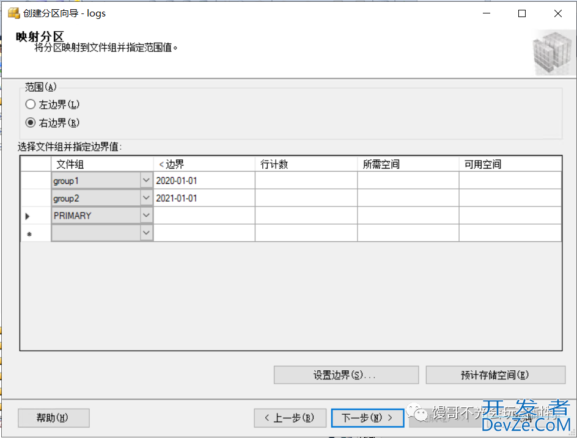Click the 可用空间 cell in PRIMARY row
This screenshot has height=438, width=577.
tap(510, 215)
